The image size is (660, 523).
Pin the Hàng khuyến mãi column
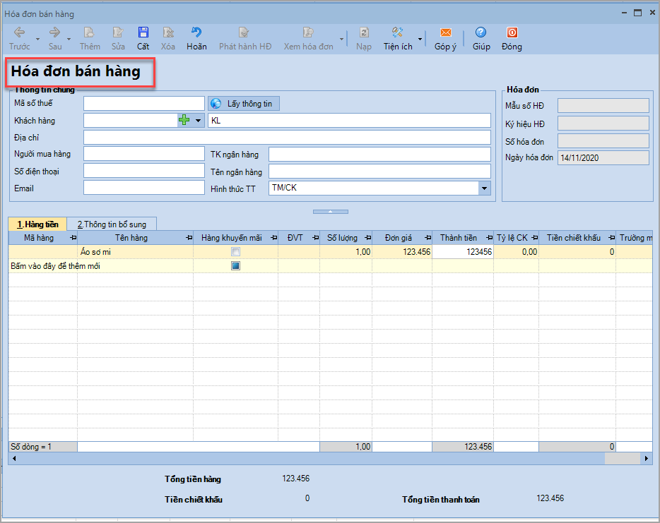pos(274,238)
